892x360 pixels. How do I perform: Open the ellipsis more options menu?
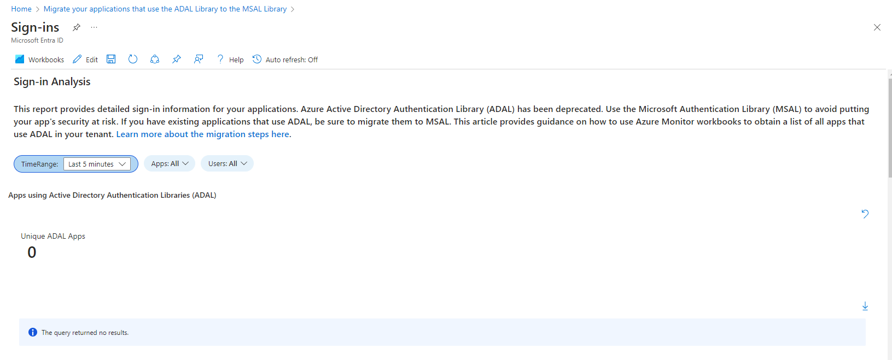[94, 27]
